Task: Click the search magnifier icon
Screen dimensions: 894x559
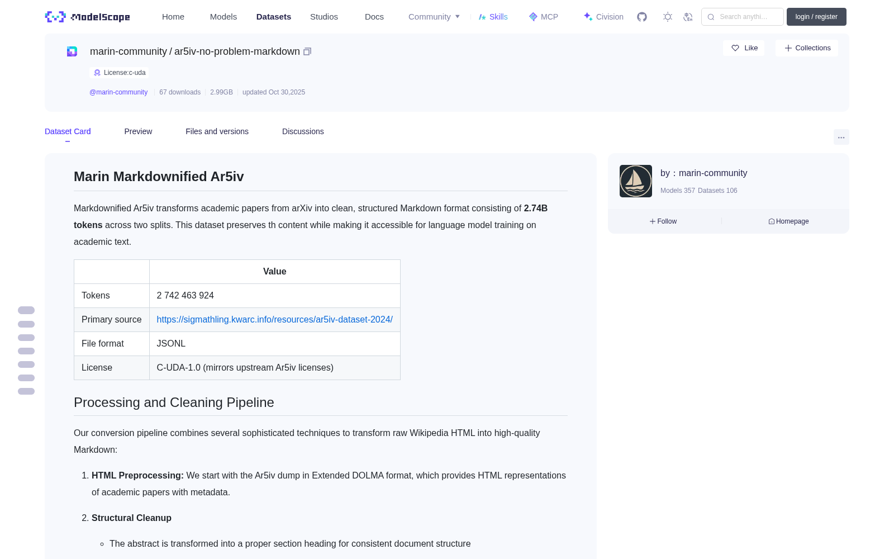Action: pos(711,17)
